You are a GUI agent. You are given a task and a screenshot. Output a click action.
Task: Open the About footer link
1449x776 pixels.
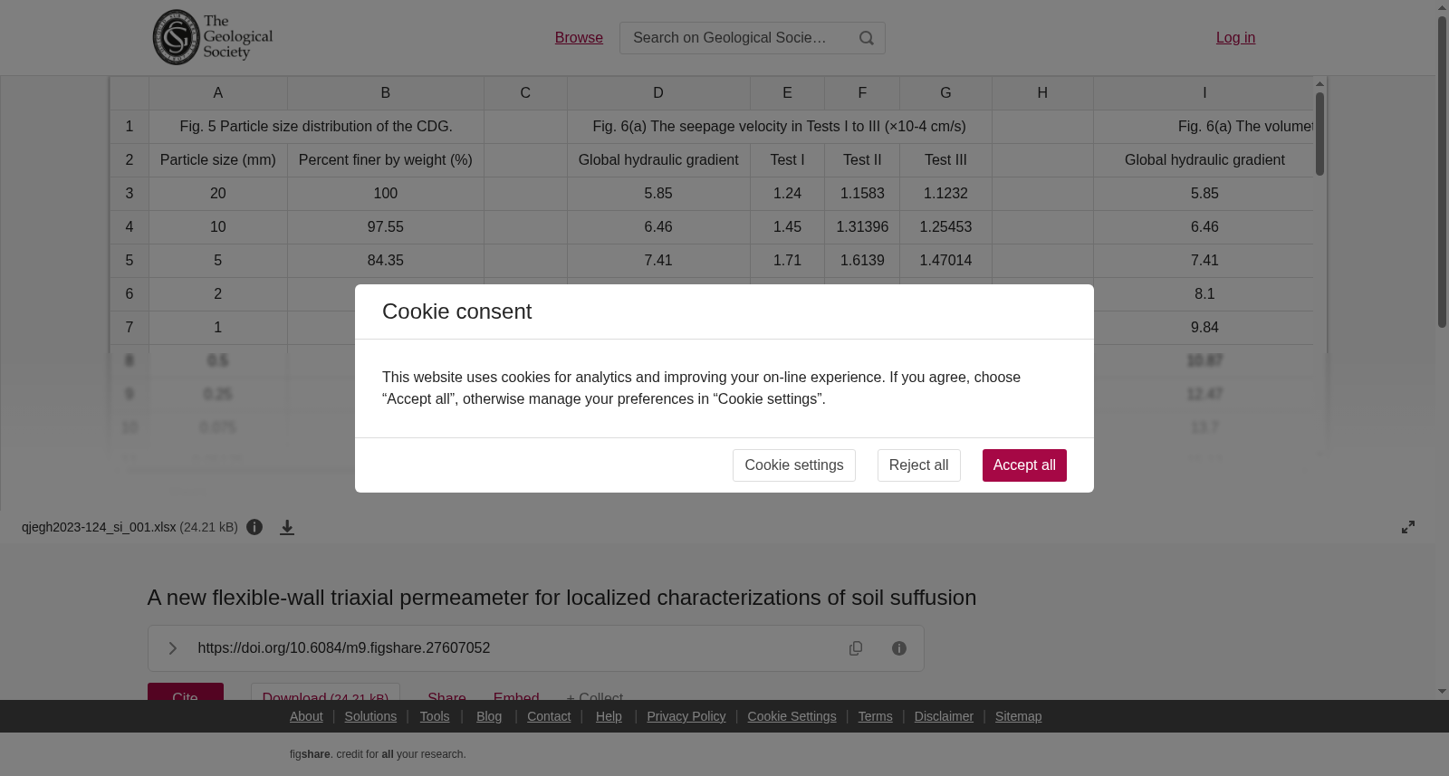tap(306, 716)
